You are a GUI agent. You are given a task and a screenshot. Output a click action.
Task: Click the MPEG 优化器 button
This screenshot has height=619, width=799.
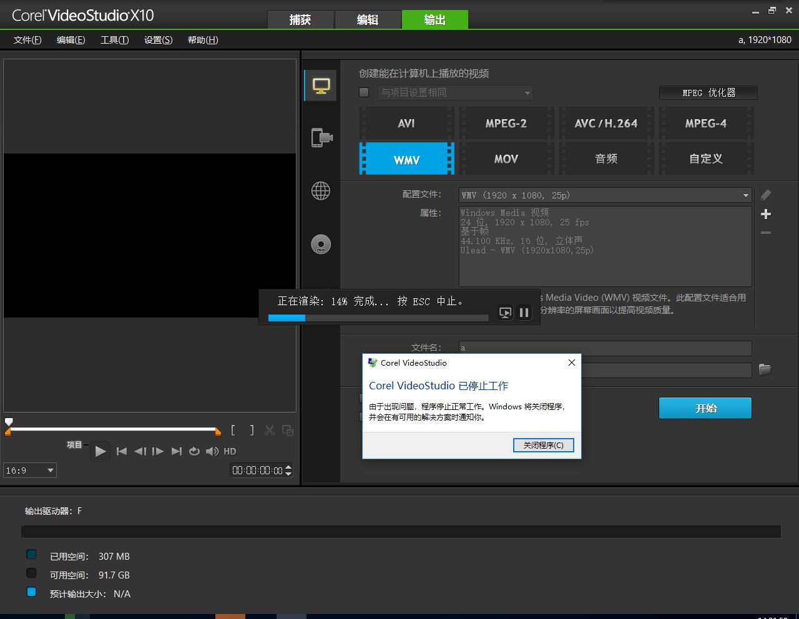708,92
